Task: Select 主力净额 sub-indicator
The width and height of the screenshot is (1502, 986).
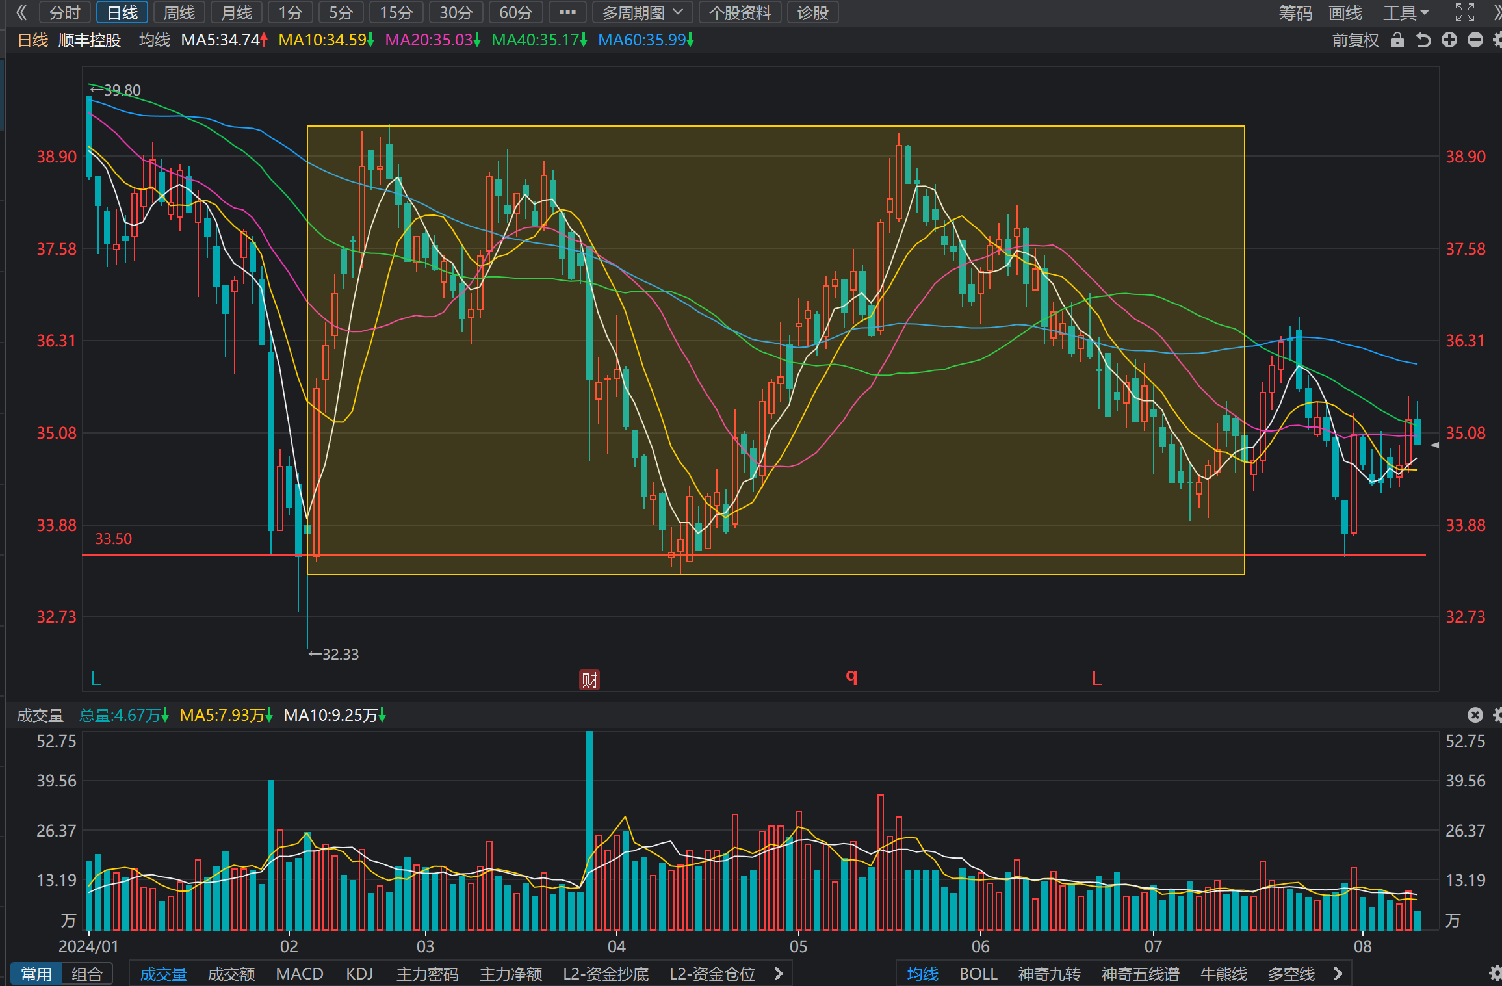Action: click(511, 974)
